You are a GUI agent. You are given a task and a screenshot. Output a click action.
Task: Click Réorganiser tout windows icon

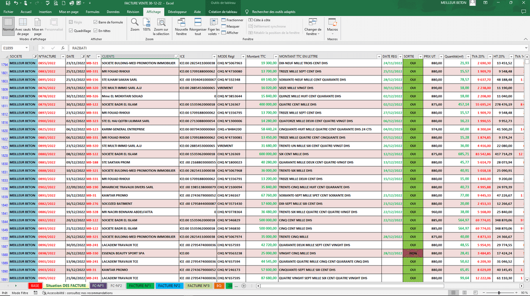[198, 26]
